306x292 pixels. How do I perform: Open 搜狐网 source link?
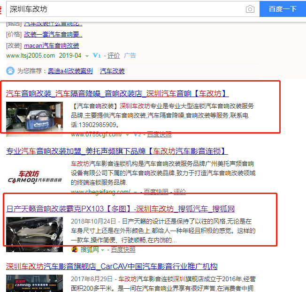pyautogui.click(x=90, y=249)
